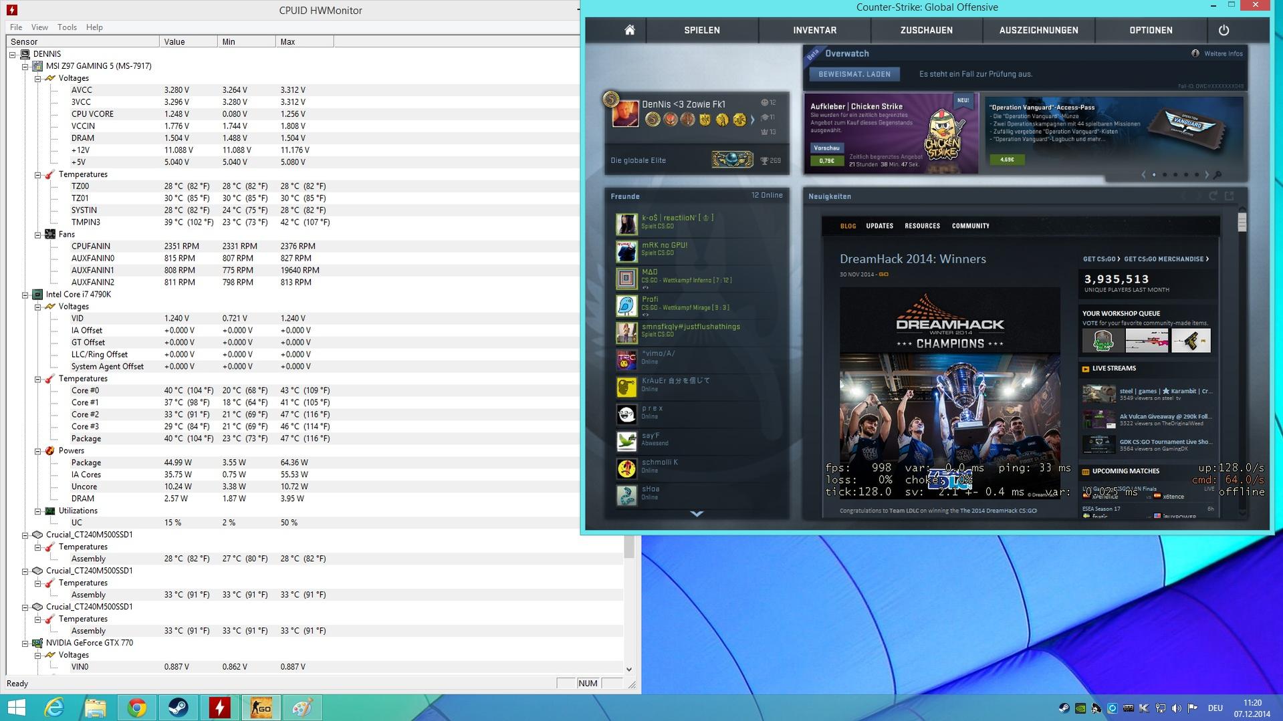This screenshot has width=1283, height=721.
Task: Collapse the MSI Z97 GAMING 5 node
Action: [25, 66]
